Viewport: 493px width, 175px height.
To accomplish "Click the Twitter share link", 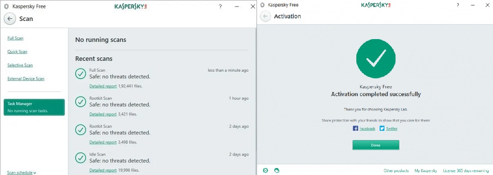I will [x=392, y=128].
